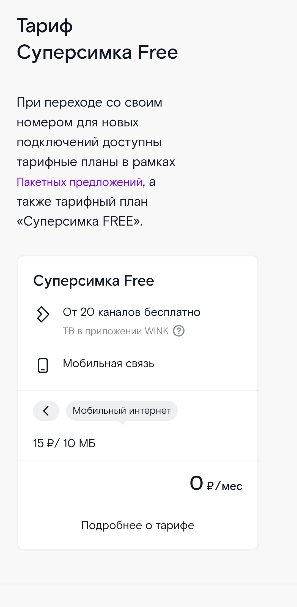Click the Мобильная связь label

tap(108, 364)
